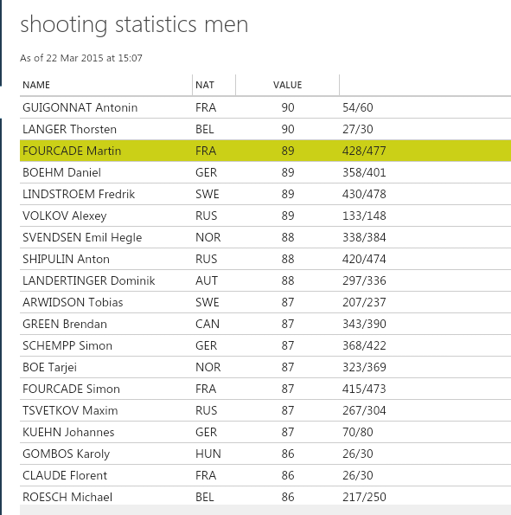Viewport: 511px width, 515px height.
Task: Select LANDERTINGER Dominik row
Action: tap(265, 280)
